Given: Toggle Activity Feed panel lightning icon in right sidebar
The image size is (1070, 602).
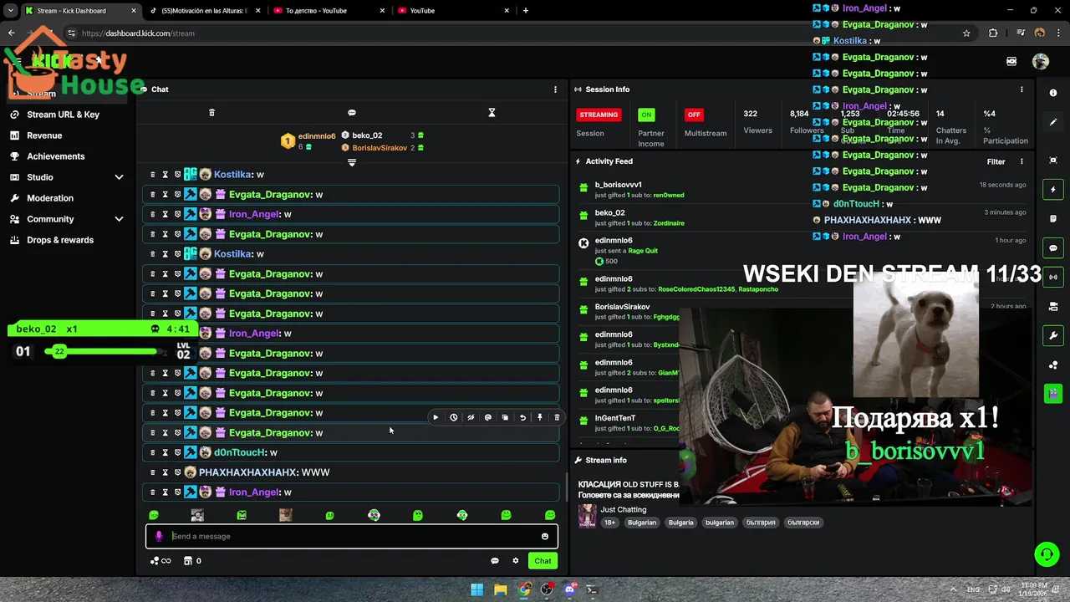Looking at the screenshot, I should click(x=1053, y=190).
